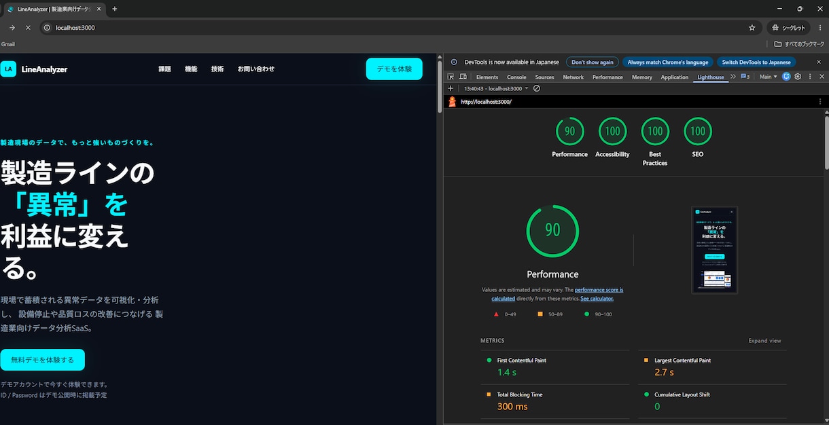Bookmark this page with star icon

coord(752,28)
